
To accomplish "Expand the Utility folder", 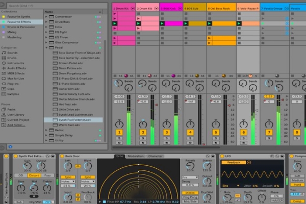I will tap(46, 140).
